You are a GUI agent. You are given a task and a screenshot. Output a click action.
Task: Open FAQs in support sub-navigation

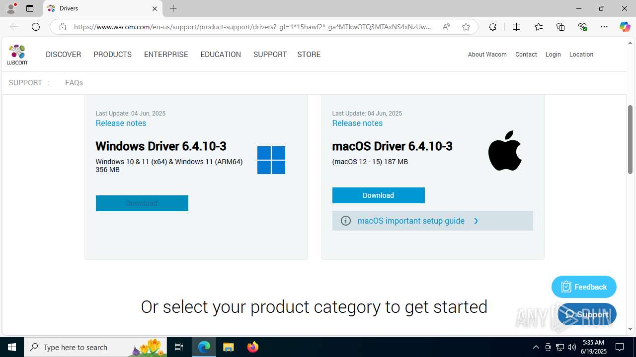tap(74, 83)
